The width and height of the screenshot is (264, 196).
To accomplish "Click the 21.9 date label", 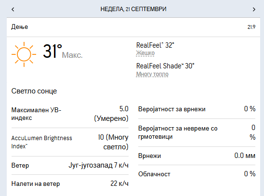I will click(251, 27).
